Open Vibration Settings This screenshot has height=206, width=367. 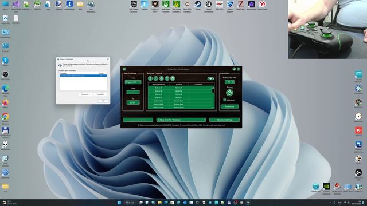point(224,120)
